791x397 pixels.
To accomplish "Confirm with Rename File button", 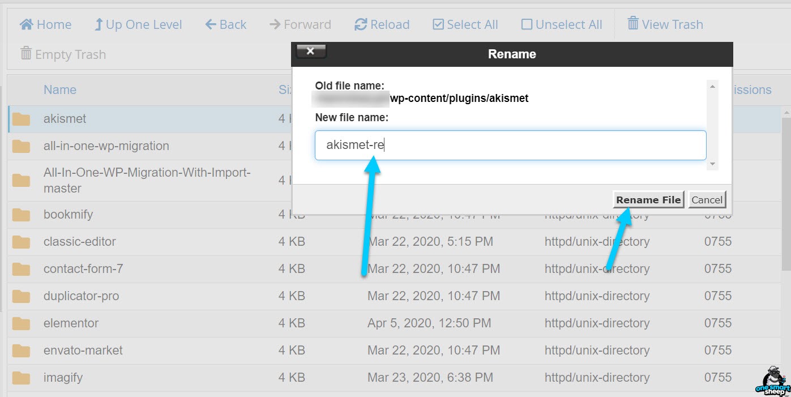I will (x=648, y=199).
